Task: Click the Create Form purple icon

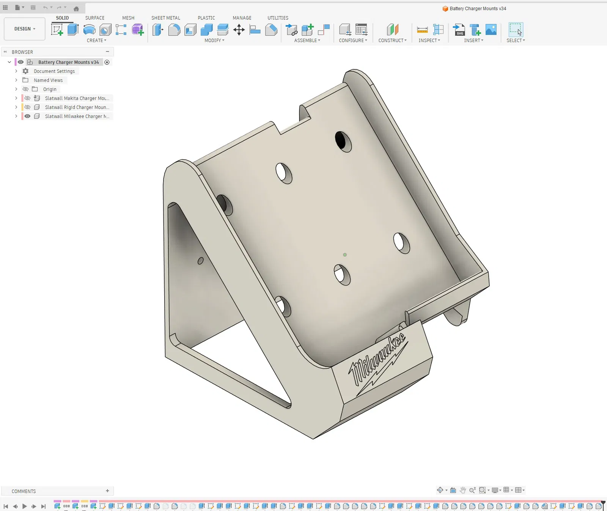Action: [138, 30]
